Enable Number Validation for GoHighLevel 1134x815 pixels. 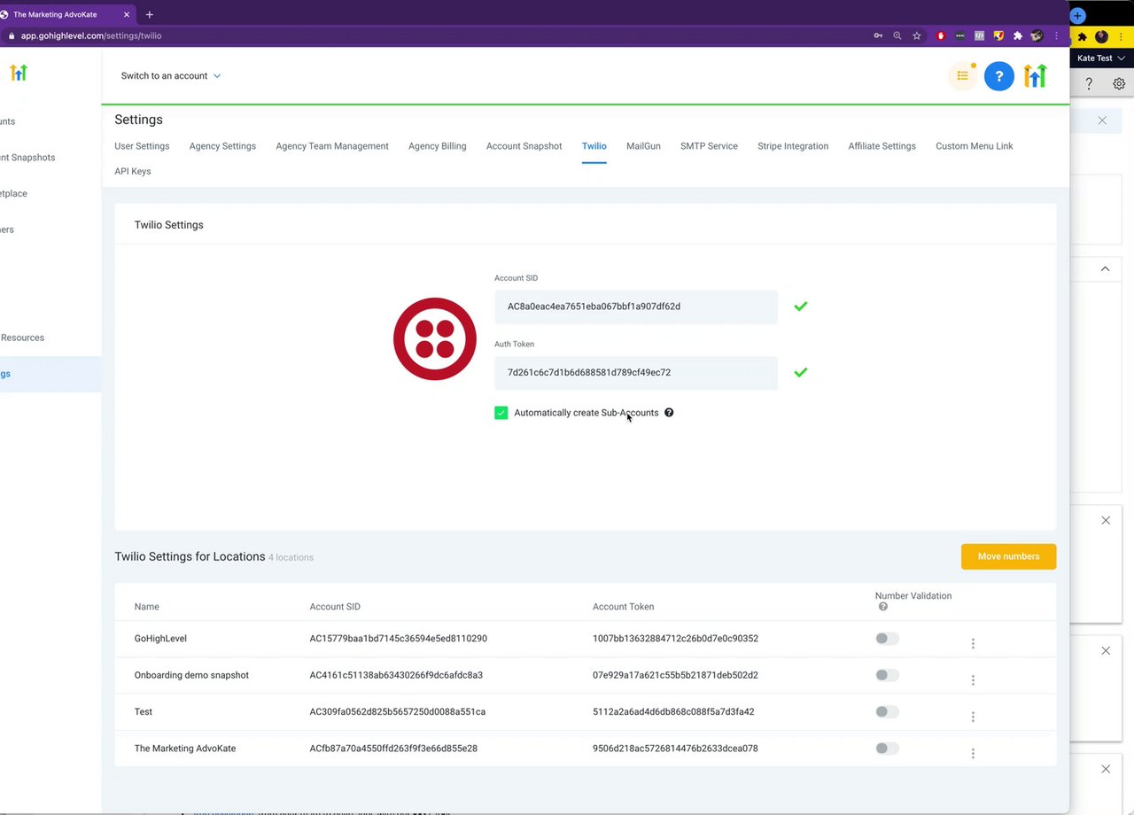click(887, 639)
